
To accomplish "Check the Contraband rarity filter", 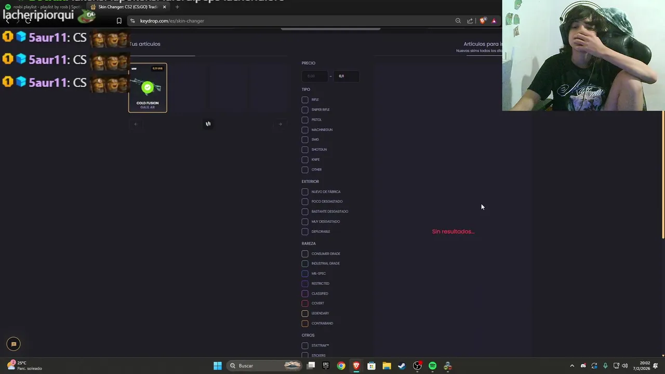I will pyautogui.click(x=305, y=323).
